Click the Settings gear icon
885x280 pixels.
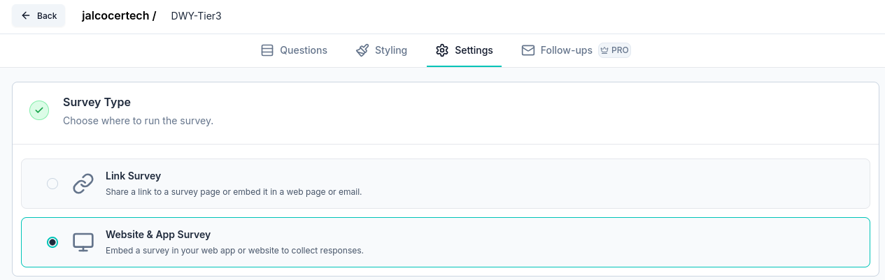pos(441,50)
